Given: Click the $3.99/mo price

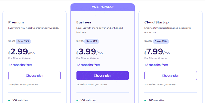Looking at the screenshot, I should pyautogui.click(x=90, y=51).
